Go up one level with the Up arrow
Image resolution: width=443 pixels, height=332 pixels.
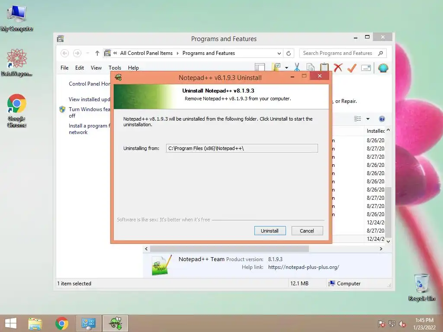point(97,53)
